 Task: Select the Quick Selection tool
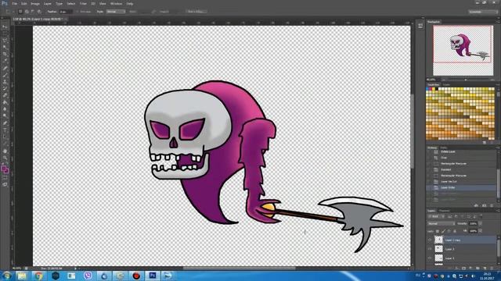coord(5,47)
